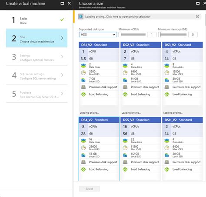Click the DS1_V2 Premium disk support icon
Image resolution: width=206 pixels, height=197 pixels.
[x=83, y=87]
